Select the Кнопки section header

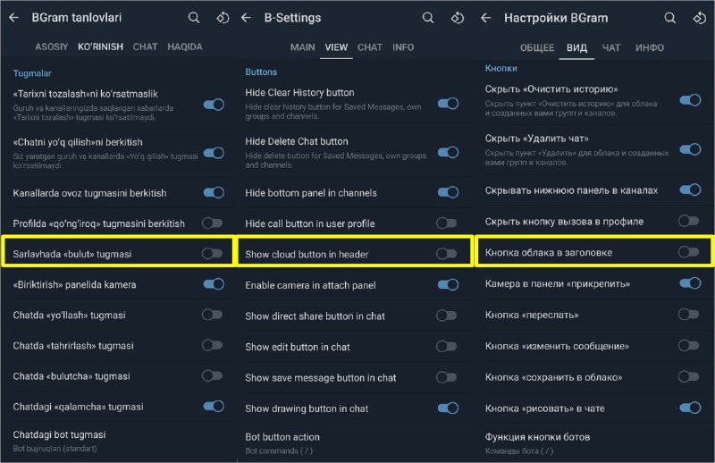[501, 69]
